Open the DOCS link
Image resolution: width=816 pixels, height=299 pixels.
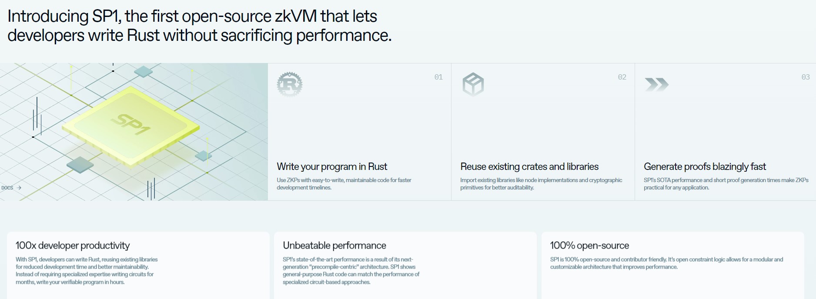click(7, 188)
